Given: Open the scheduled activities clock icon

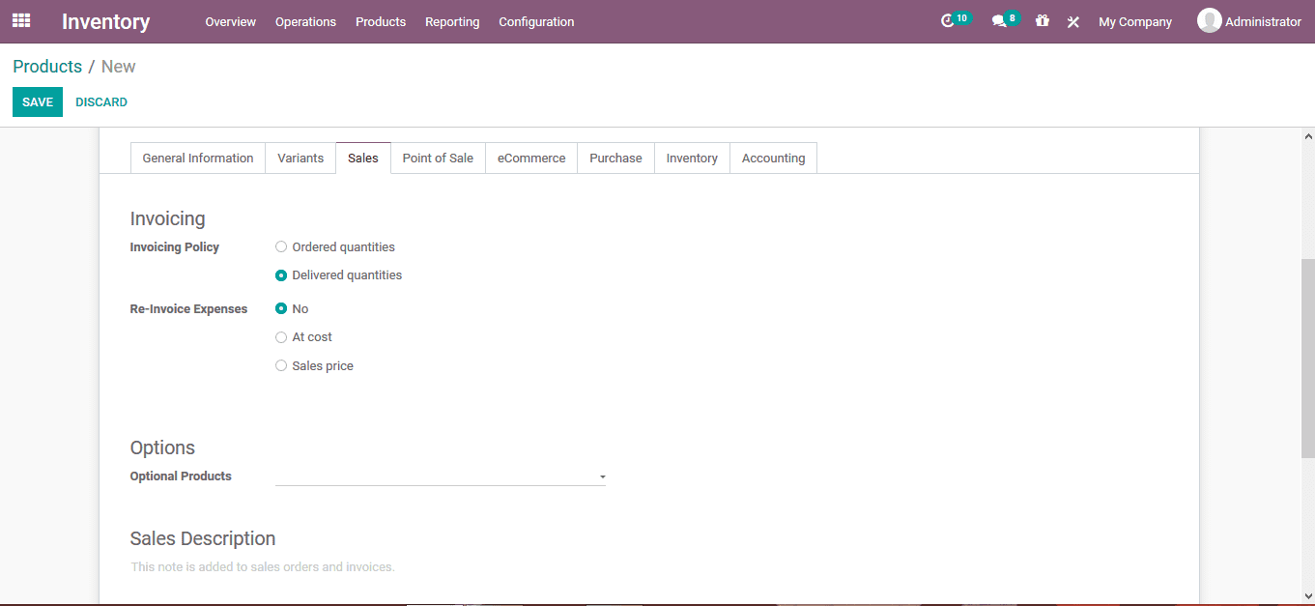Looking at the screenshot, I should (x=950, y=20).
